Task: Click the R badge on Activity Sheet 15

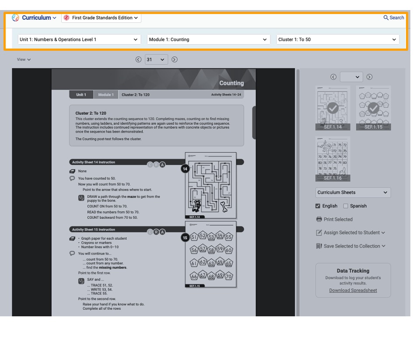Action: [156, 232]
